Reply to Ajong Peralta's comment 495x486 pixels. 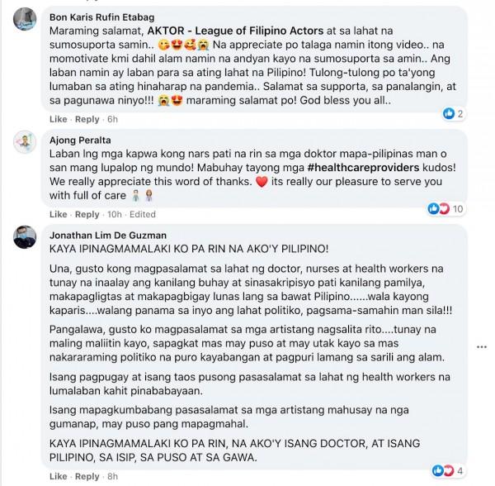(87, 214)
